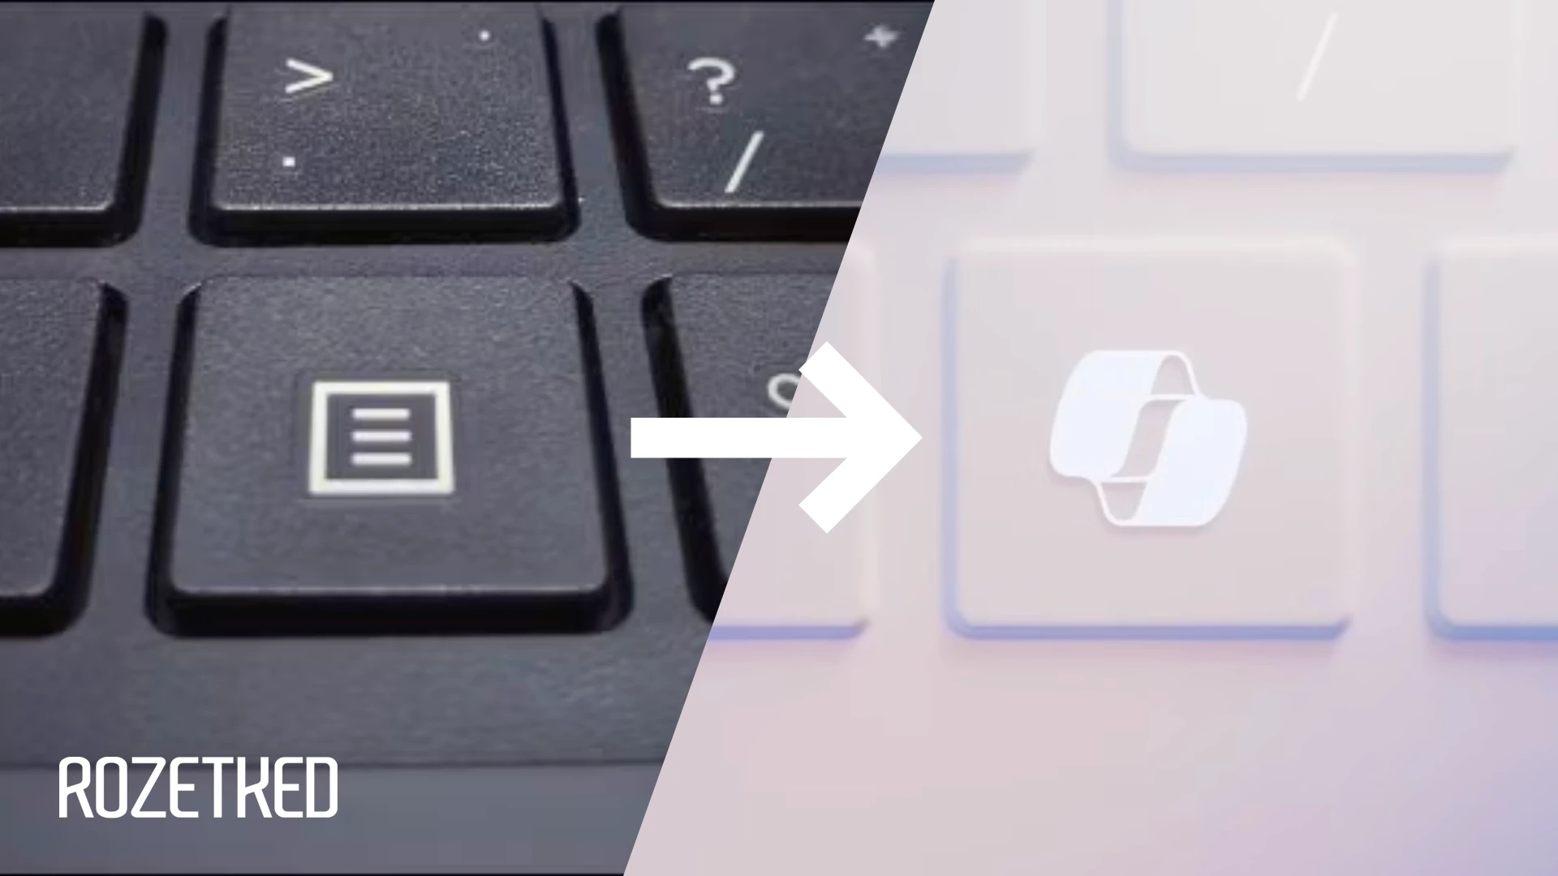Click the Copilot key icon on keyboard

click(x=1139, y=444)
